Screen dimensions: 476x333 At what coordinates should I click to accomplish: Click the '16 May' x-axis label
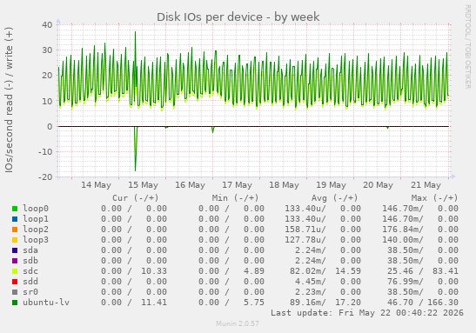pos(190,185)
